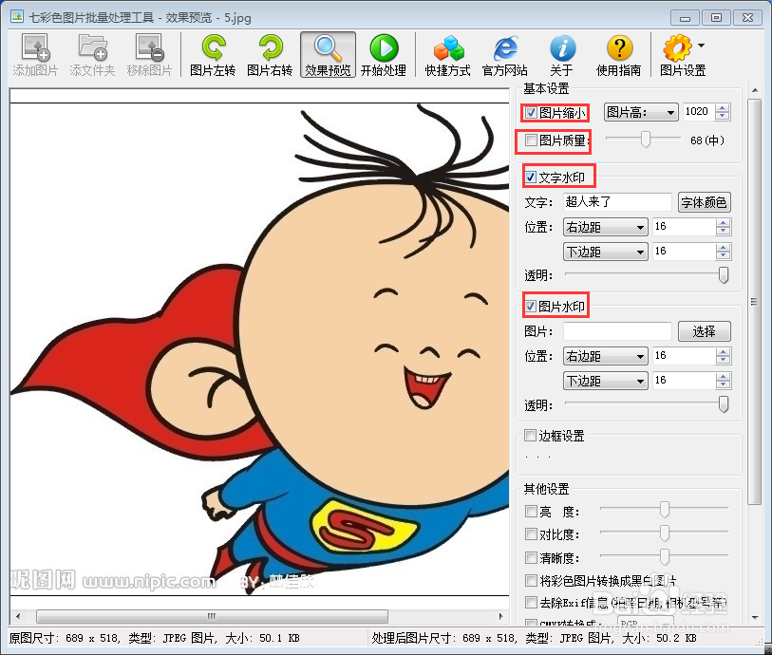The image size is (772, 655).
Task: Open image watermark 下边距 position dropdown
Action: (605, 381)
